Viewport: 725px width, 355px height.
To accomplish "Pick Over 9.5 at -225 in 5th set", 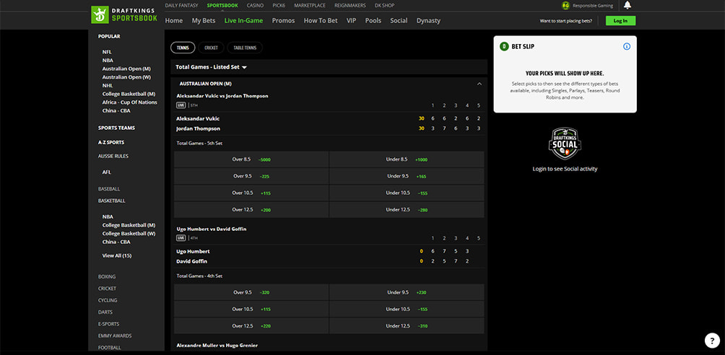I will coord(251,176).
